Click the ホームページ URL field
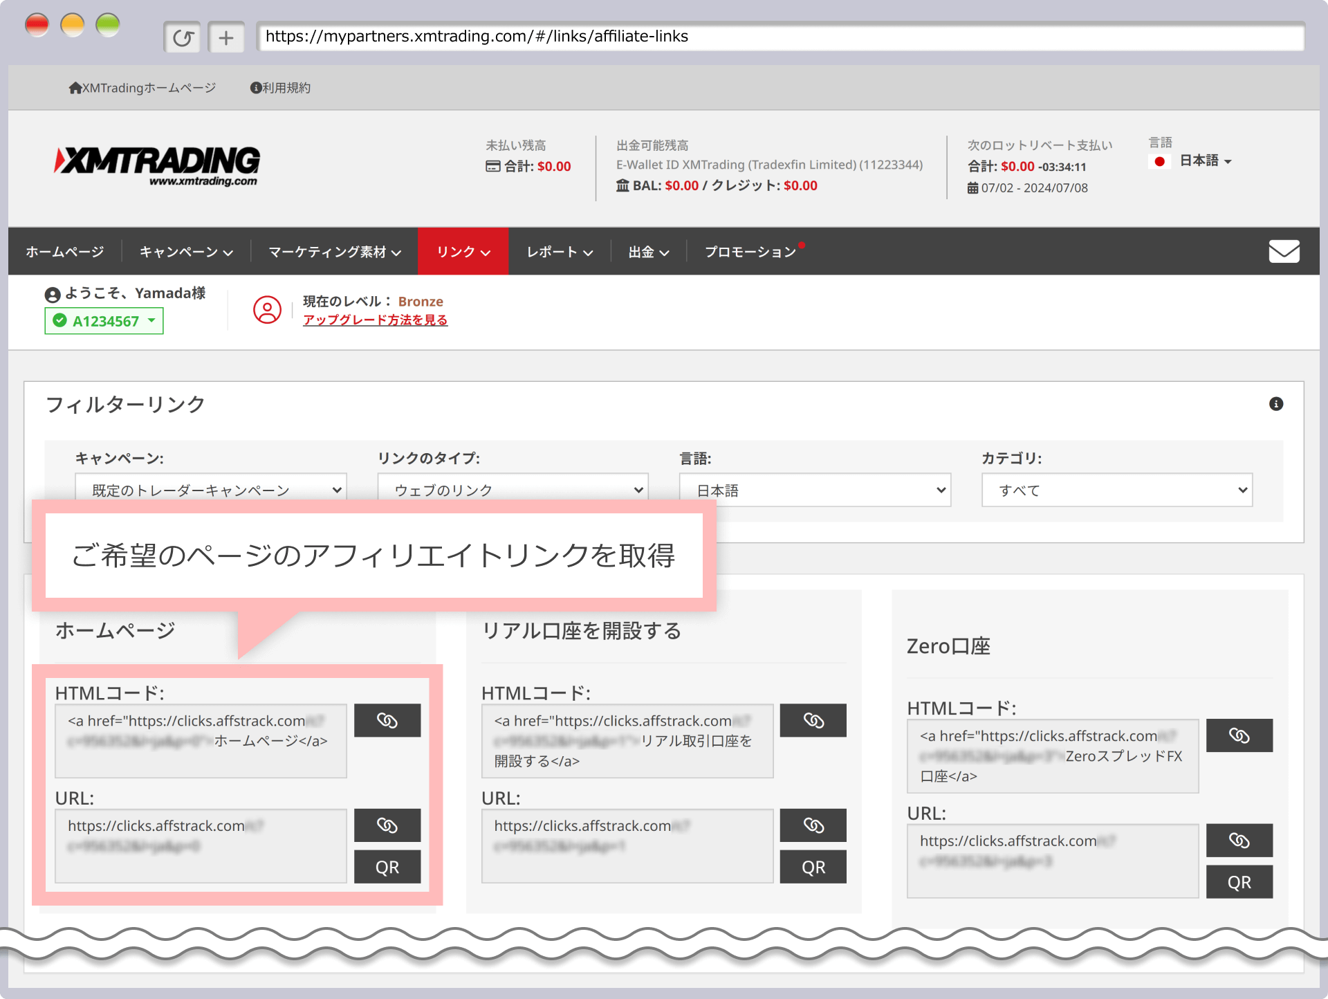Image resolution: width=1328 pixels, height=999 pixels. pos(201,846)
